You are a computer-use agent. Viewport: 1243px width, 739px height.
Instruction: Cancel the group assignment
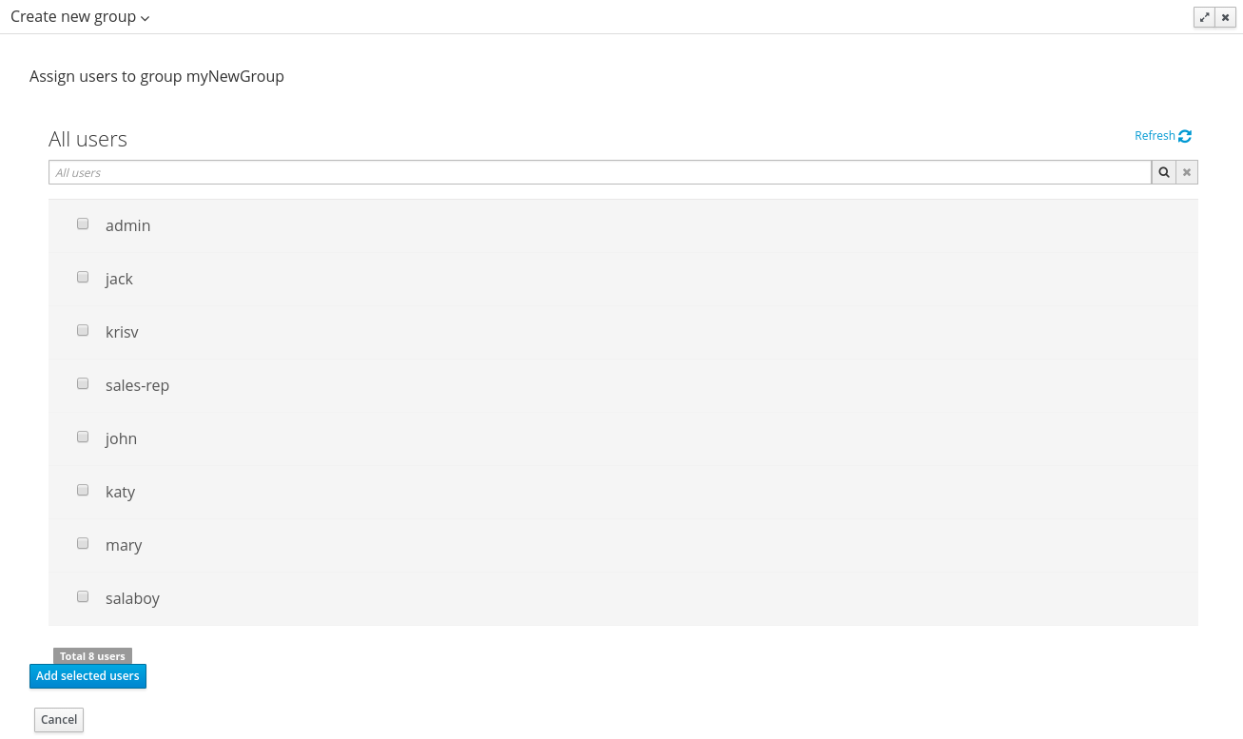58,719
